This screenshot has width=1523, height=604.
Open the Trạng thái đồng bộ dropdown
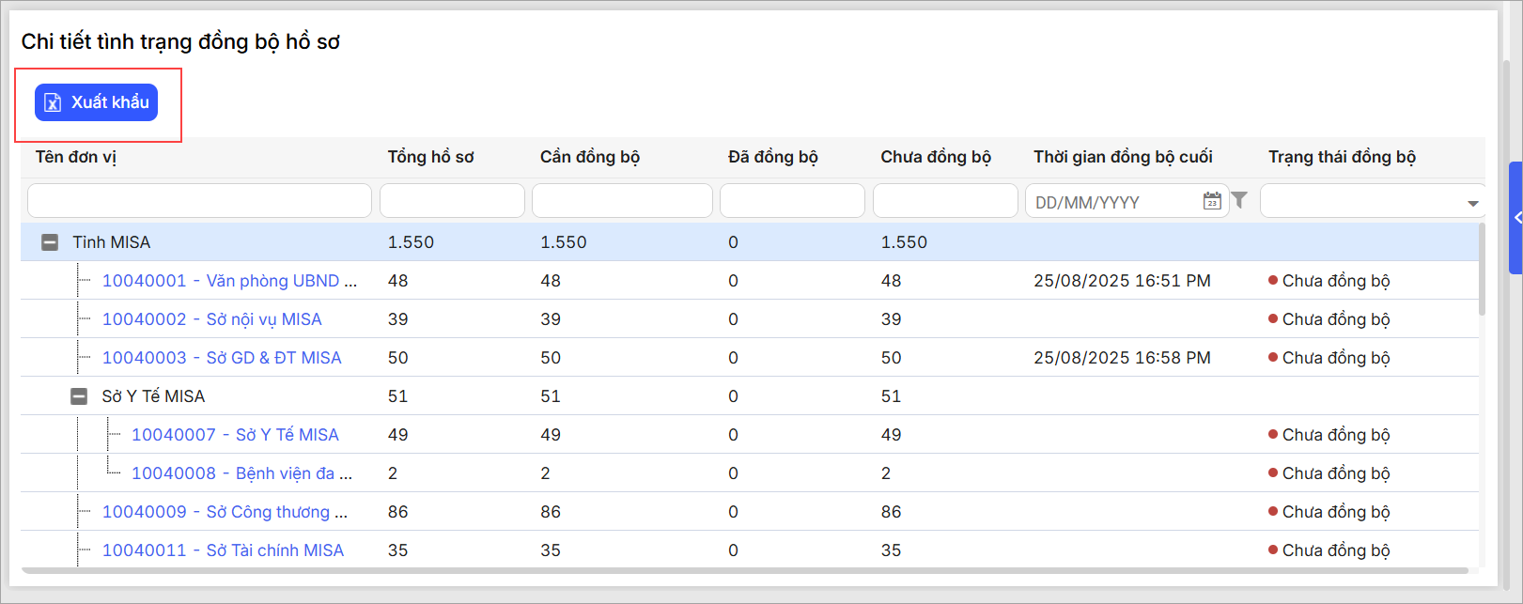point(1471,203)
